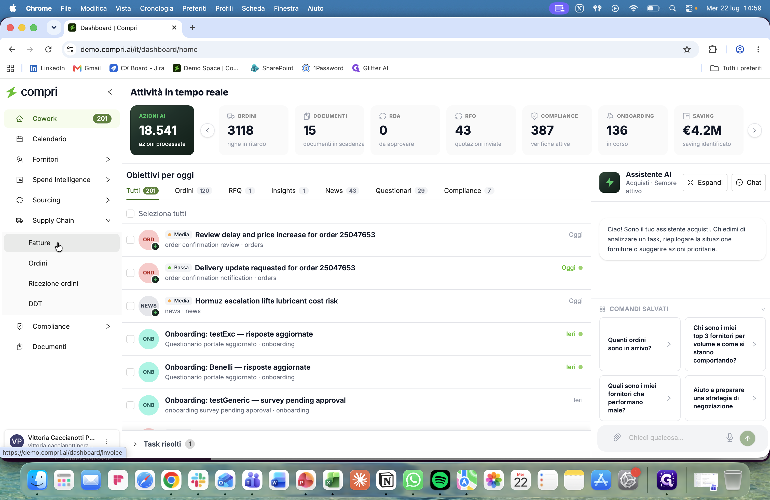Tick the checkbox for Hormuz escalation news task
Image resolution: width=770 pixels, height=500 pixels.
[130, 306]
